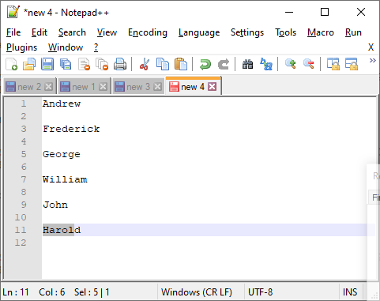
Task: Click the Close All documents toolbar icon
Action: (x=102, y=64)
